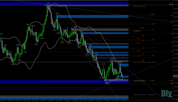
Task: Click the '7 Aug 2023' date label
Action: [x=67, y=101]
